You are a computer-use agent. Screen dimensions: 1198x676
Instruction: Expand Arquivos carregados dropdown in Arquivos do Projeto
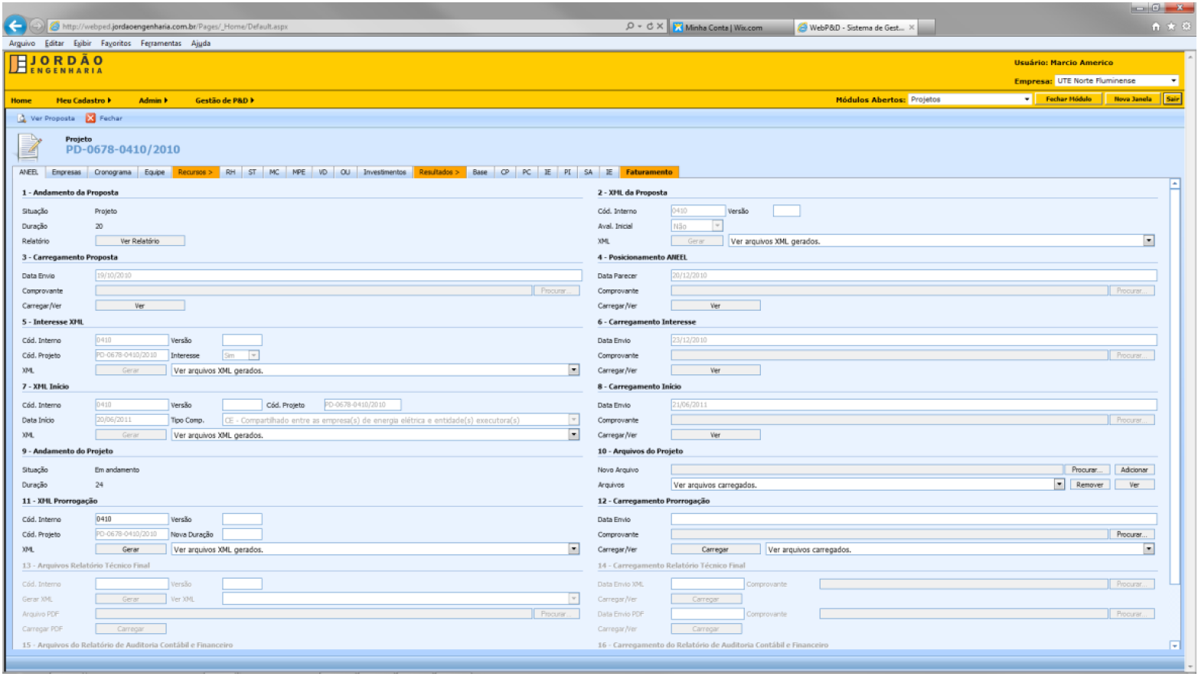1059,485
